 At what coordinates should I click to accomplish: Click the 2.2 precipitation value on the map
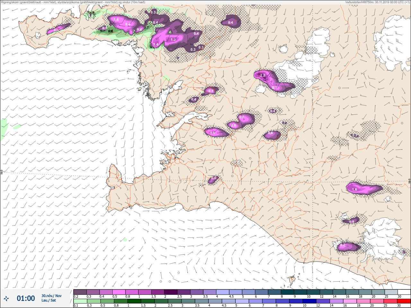(x=263, y=75)
